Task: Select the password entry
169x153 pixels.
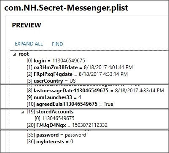Action: pos(56,135)
